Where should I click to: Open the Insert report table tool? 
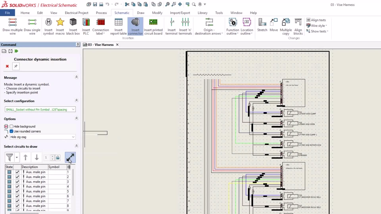coord(118,26)
